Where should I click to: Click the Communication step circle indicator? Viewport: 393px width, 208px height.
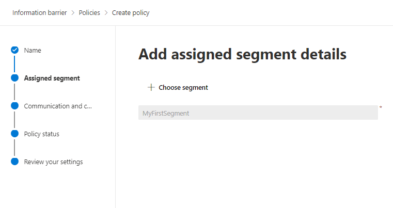(14, 106)
